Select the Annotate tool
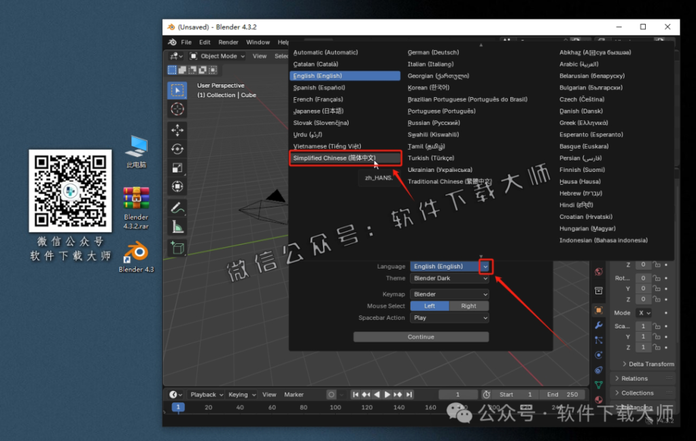The image size is (696, 441). point(177,206)
